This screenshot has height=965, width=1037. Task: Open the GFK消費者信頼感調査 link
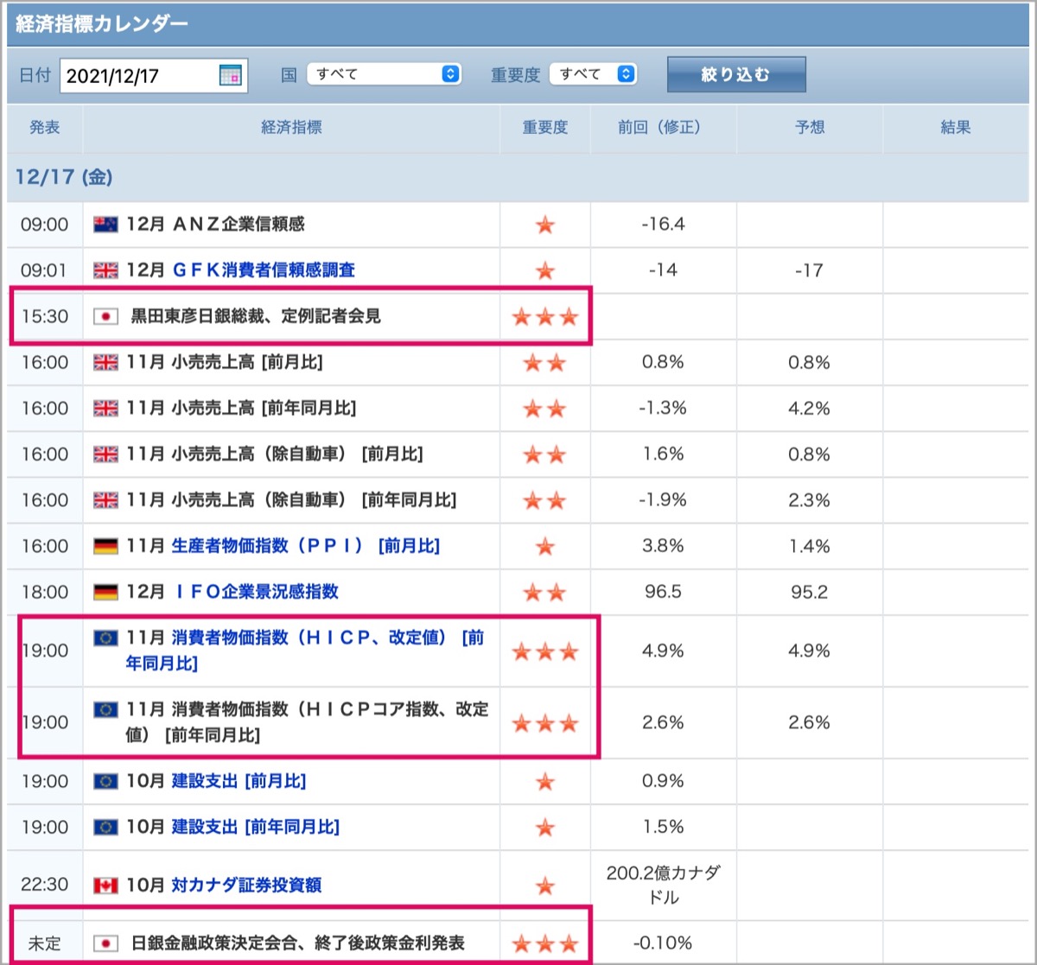[264, 270]
